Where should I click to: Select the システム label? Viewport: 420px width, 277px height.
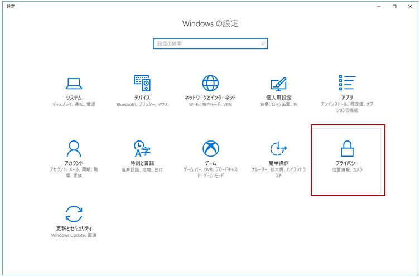pyautogui.click(x=74, y=98)
